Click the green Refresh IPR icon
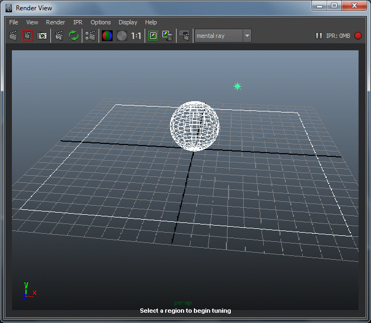 74,36
